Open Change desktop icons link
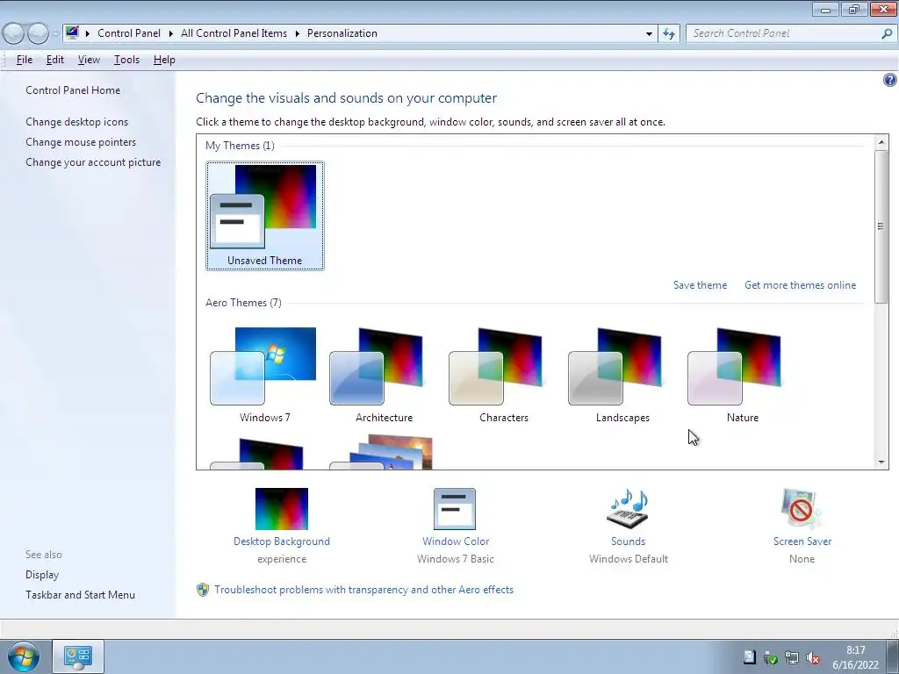 tap(77, 121)
